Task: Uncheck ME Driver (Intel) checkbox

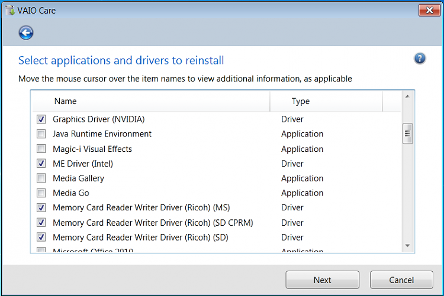Action: (x=41, y=164)
